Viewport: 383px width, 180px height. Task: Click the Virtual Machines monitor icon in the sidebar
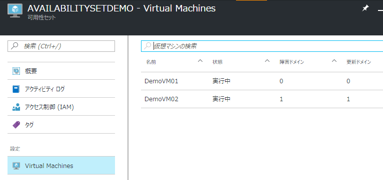tap(16, 166)
